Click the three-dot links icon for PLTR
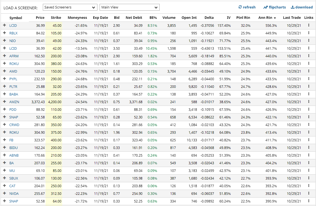Viewport: 316px width, 206px height. click(309, 86)
